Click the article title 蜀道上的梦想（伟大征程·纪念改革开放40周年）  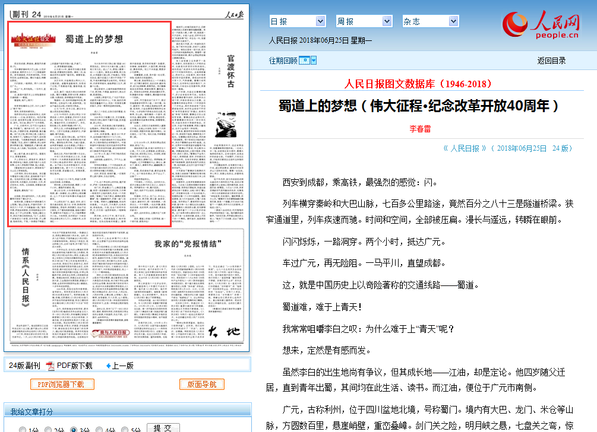click(x=418, y=106)
